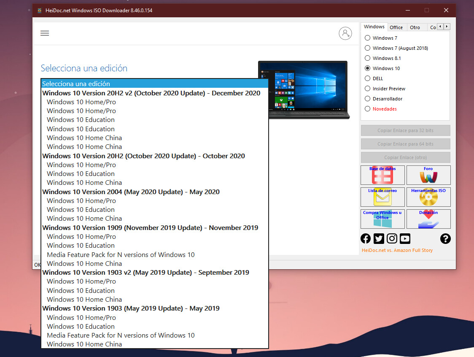The height and width of the screenshot is (357, 474).
Task: Open the hamburger menu
Action: click(x=45, y=33)
